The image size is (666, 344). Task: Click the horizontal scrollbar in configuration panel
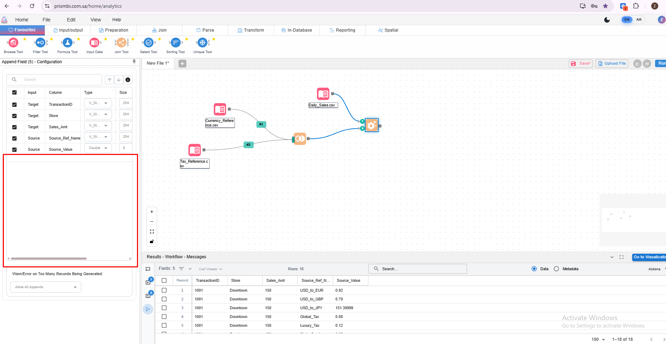click(x=49, y=259)
